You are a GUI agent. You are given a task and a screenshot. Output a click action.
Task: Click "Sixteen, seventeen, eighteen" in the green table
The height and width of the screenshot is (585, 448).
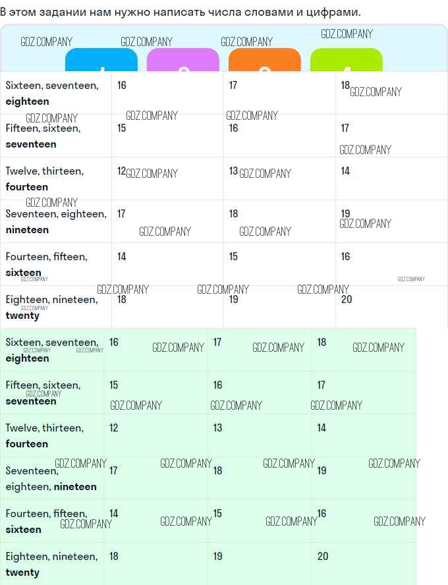[x=52, y=350]
